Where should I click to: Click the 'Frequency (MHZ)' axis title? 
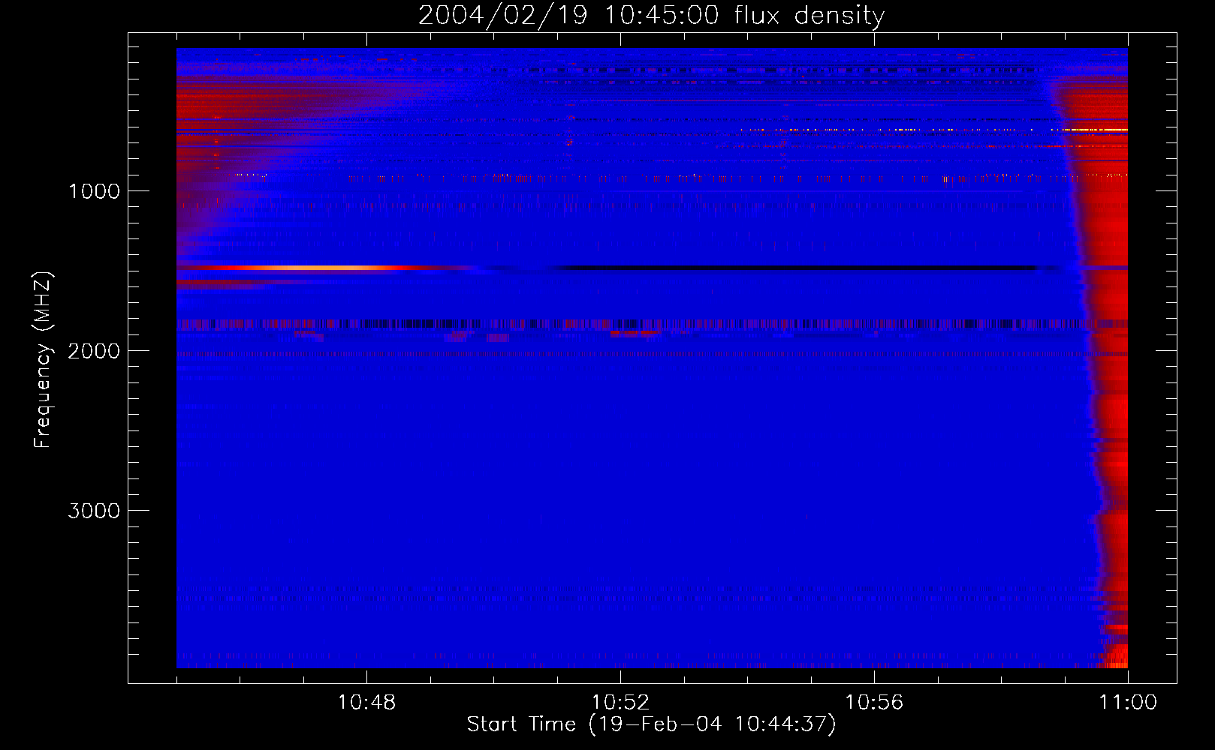pos(42,360)
